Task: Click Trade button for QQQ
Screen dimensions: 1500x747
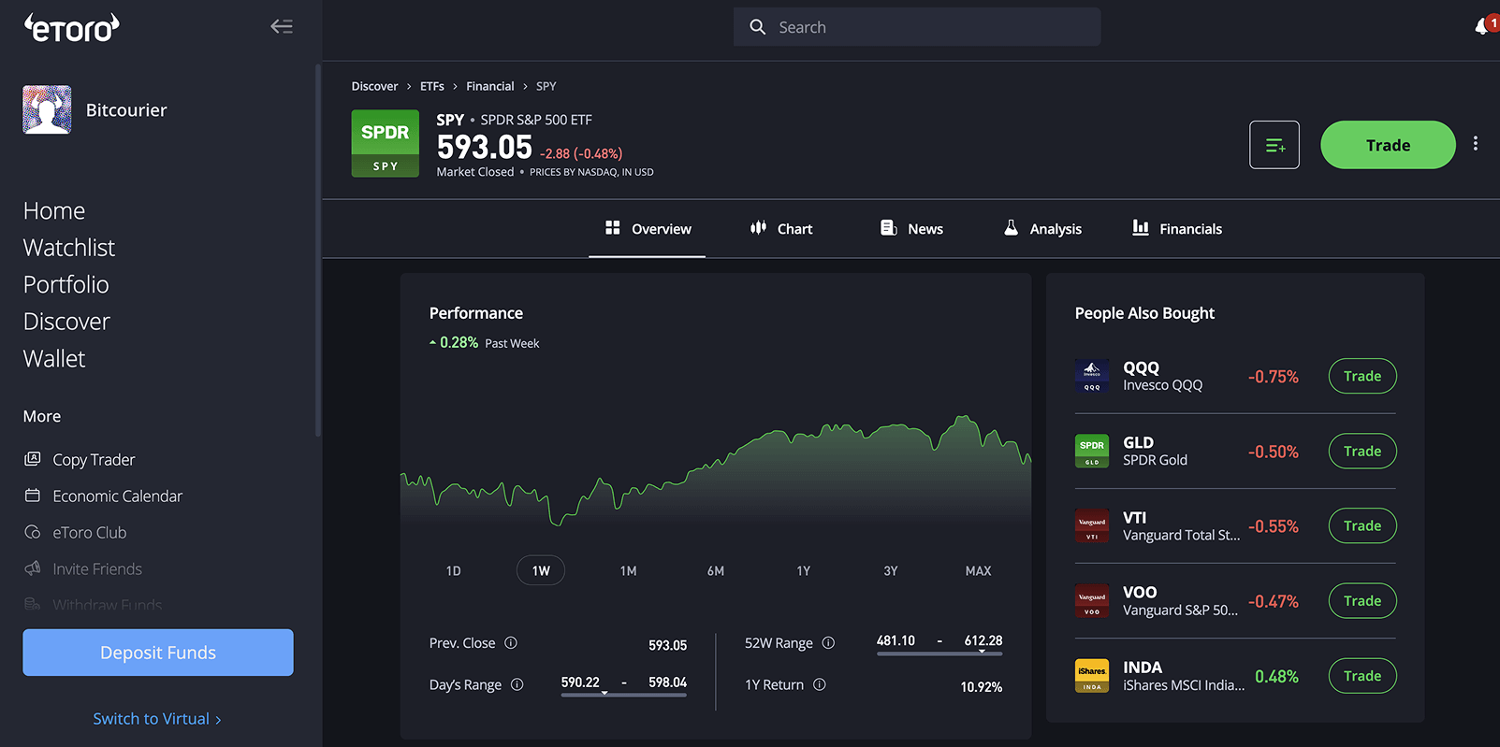Action: [1362, 376]
